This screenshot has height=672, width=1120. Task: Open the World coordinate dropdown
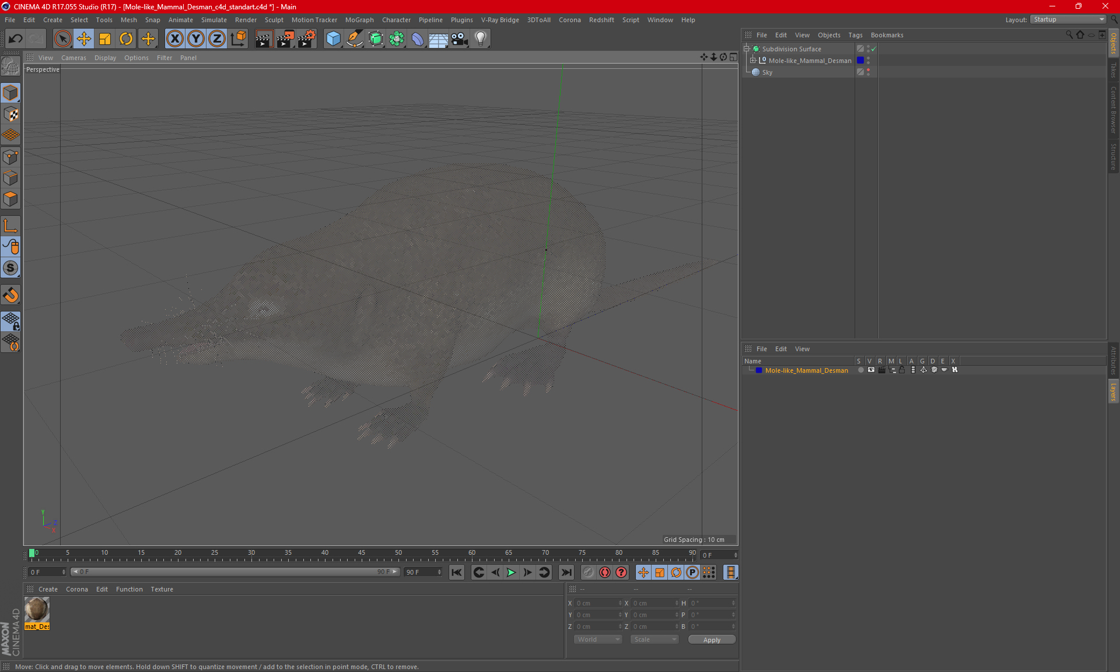pos(598,639)
